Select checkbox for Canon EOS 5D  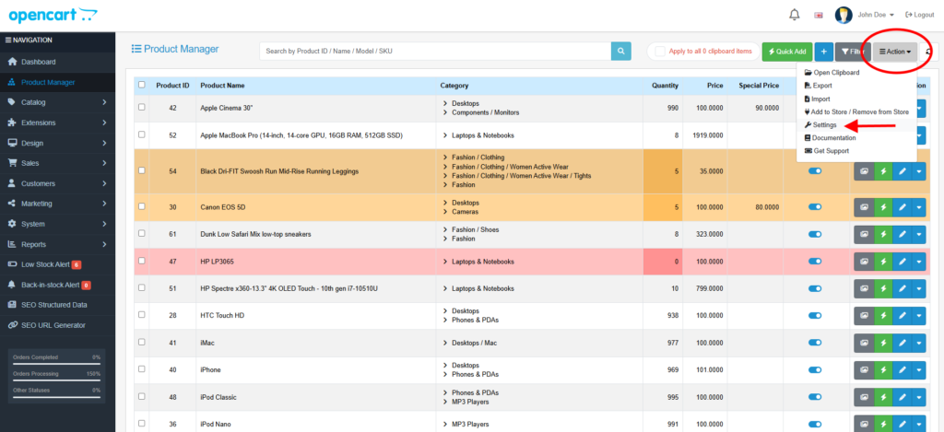(141, 206)
